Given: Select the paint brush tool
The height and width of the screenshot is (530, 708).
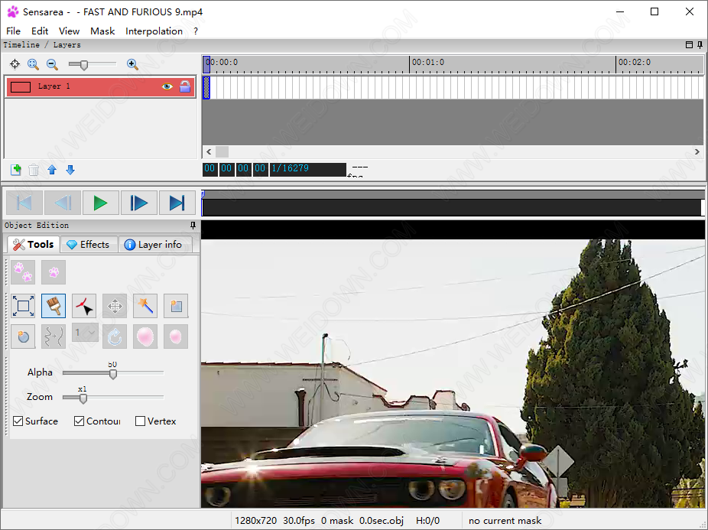Looking at the screenshot, I should click(x=54, y=306).
